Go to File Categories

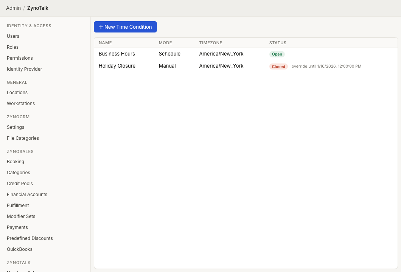23,138
